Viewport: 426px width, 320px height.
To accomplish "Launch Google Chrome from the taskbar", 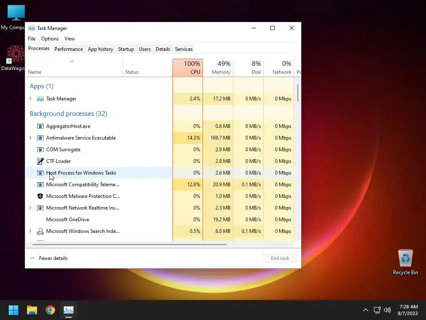I will (x=50, y=310).
